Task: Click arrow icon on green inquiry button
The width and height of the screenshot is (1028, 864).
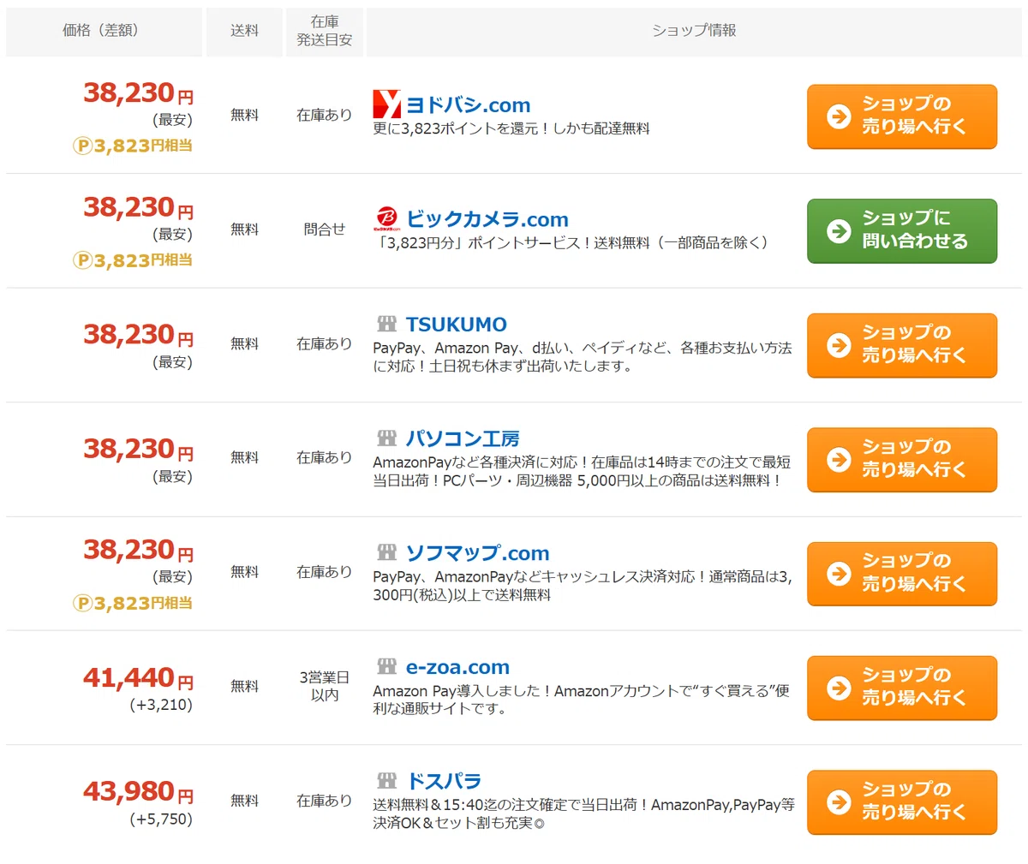Action: [839, 230]
